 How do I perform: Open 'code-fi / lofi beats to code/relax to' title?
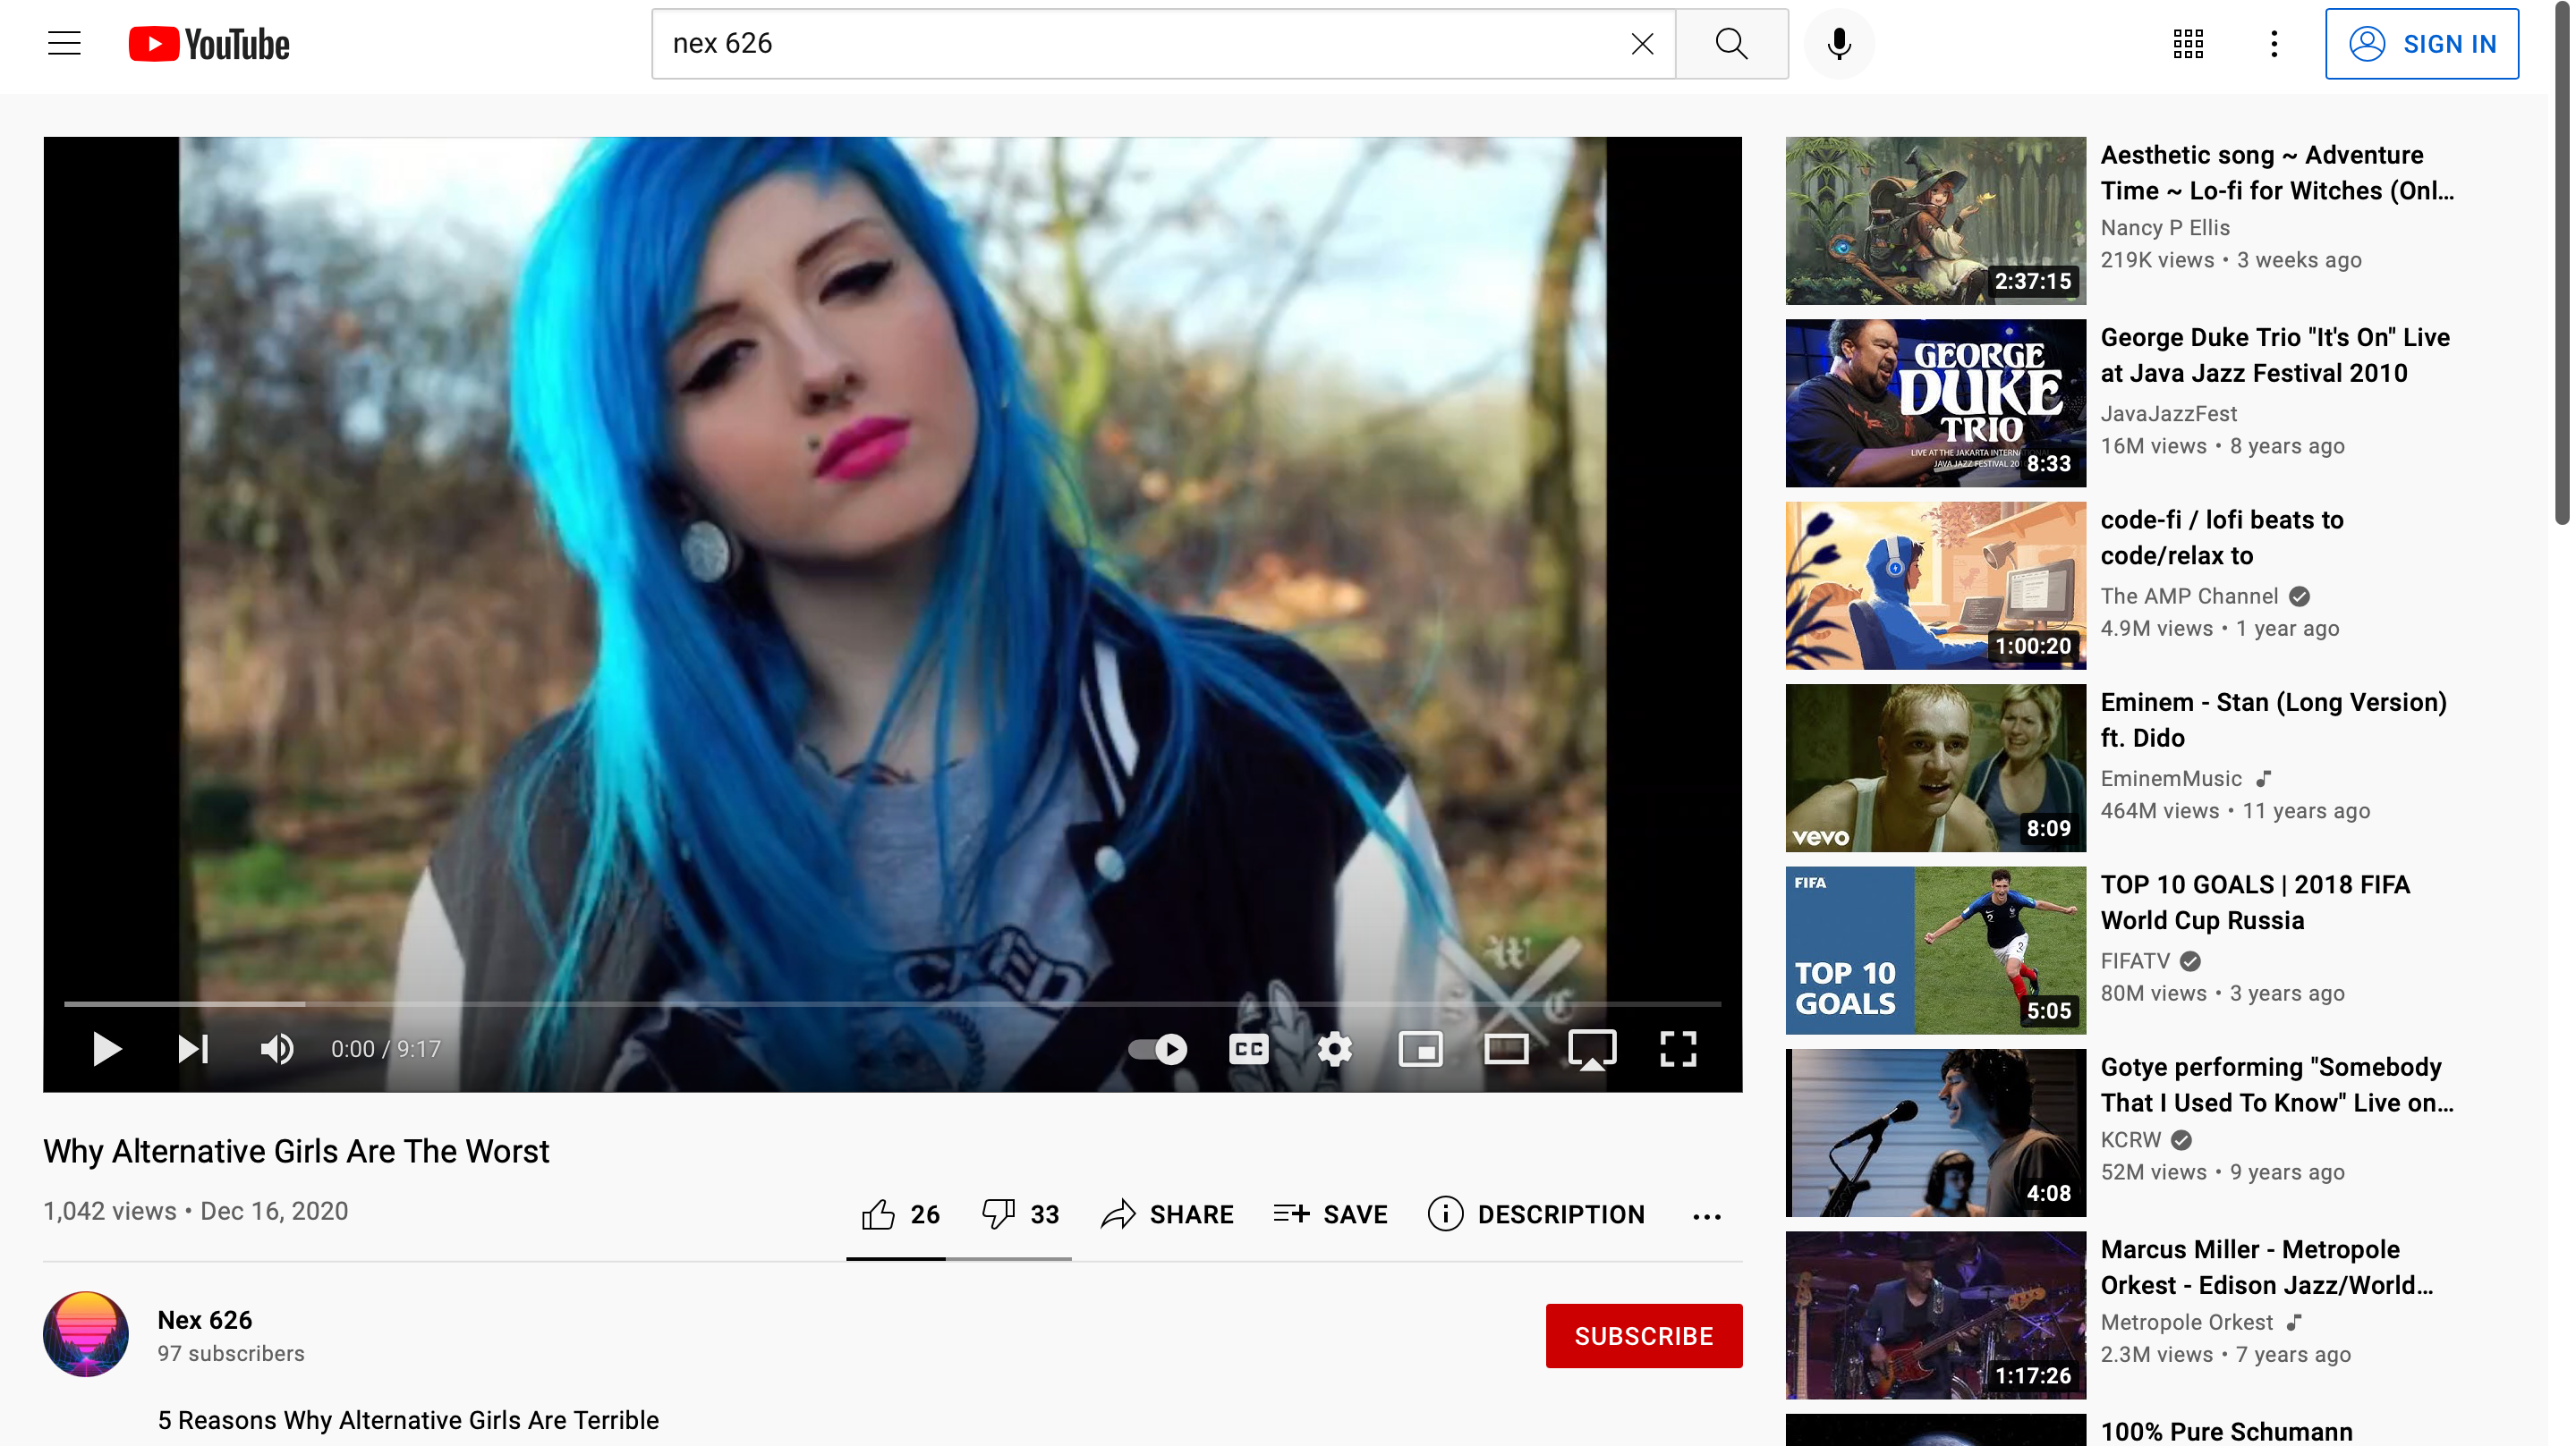(x=2222, y=537)
